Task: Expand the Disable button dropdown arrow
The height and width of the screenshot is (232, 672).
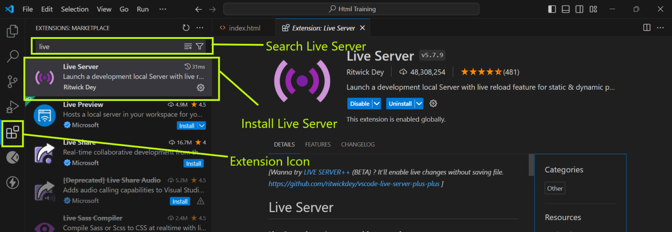Action: 376,104
